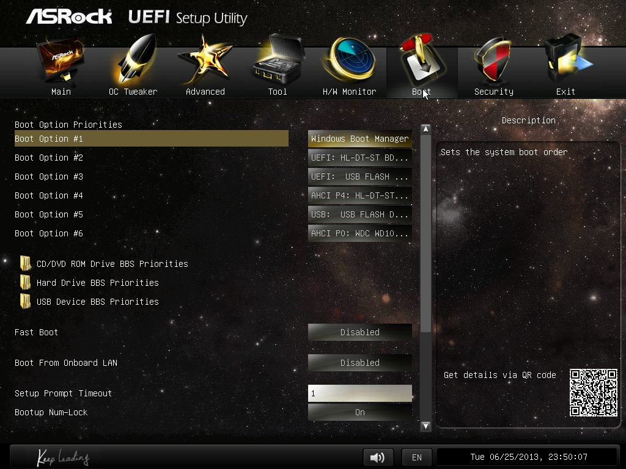
Task: Select Boot Option #4 row label
Action: 49,195
